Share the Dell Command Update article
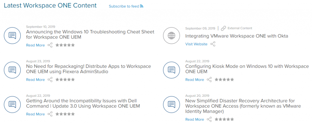 click(x=50, y=114)
